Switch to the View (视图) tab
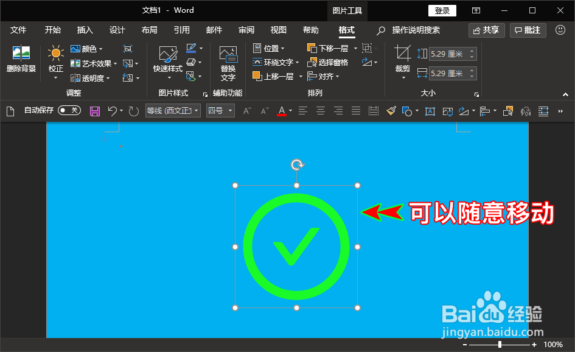This screenshot has height=352, width=575. click(x=279, y=30)
